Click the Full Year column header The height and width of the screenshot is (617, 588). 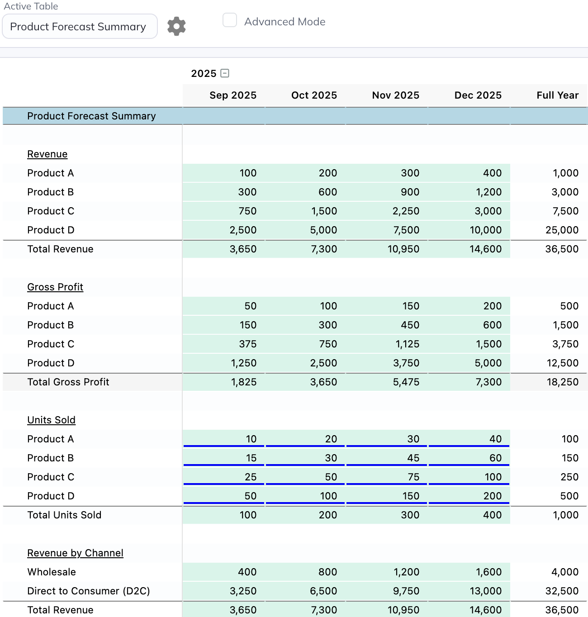click(x=557, y=95)
